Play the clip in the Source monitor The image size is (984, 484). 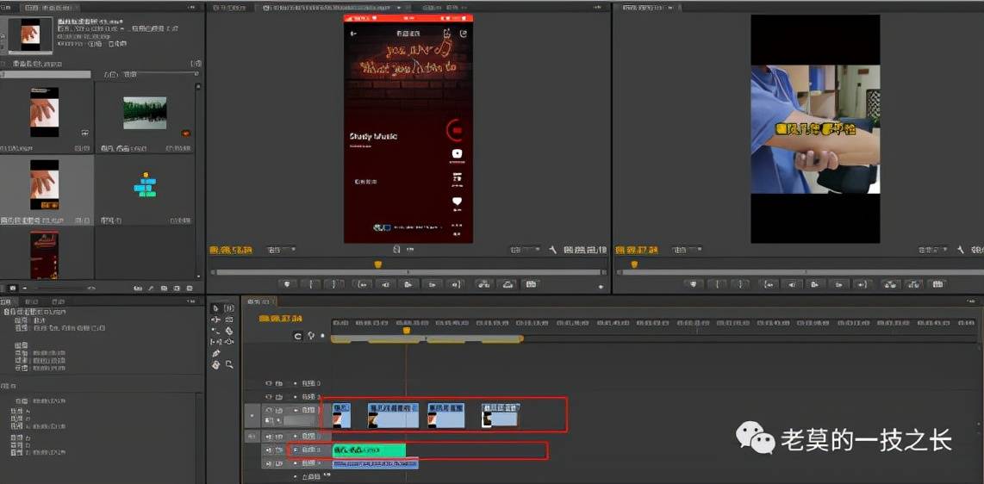pyautogui.click(x=408, y=285)
